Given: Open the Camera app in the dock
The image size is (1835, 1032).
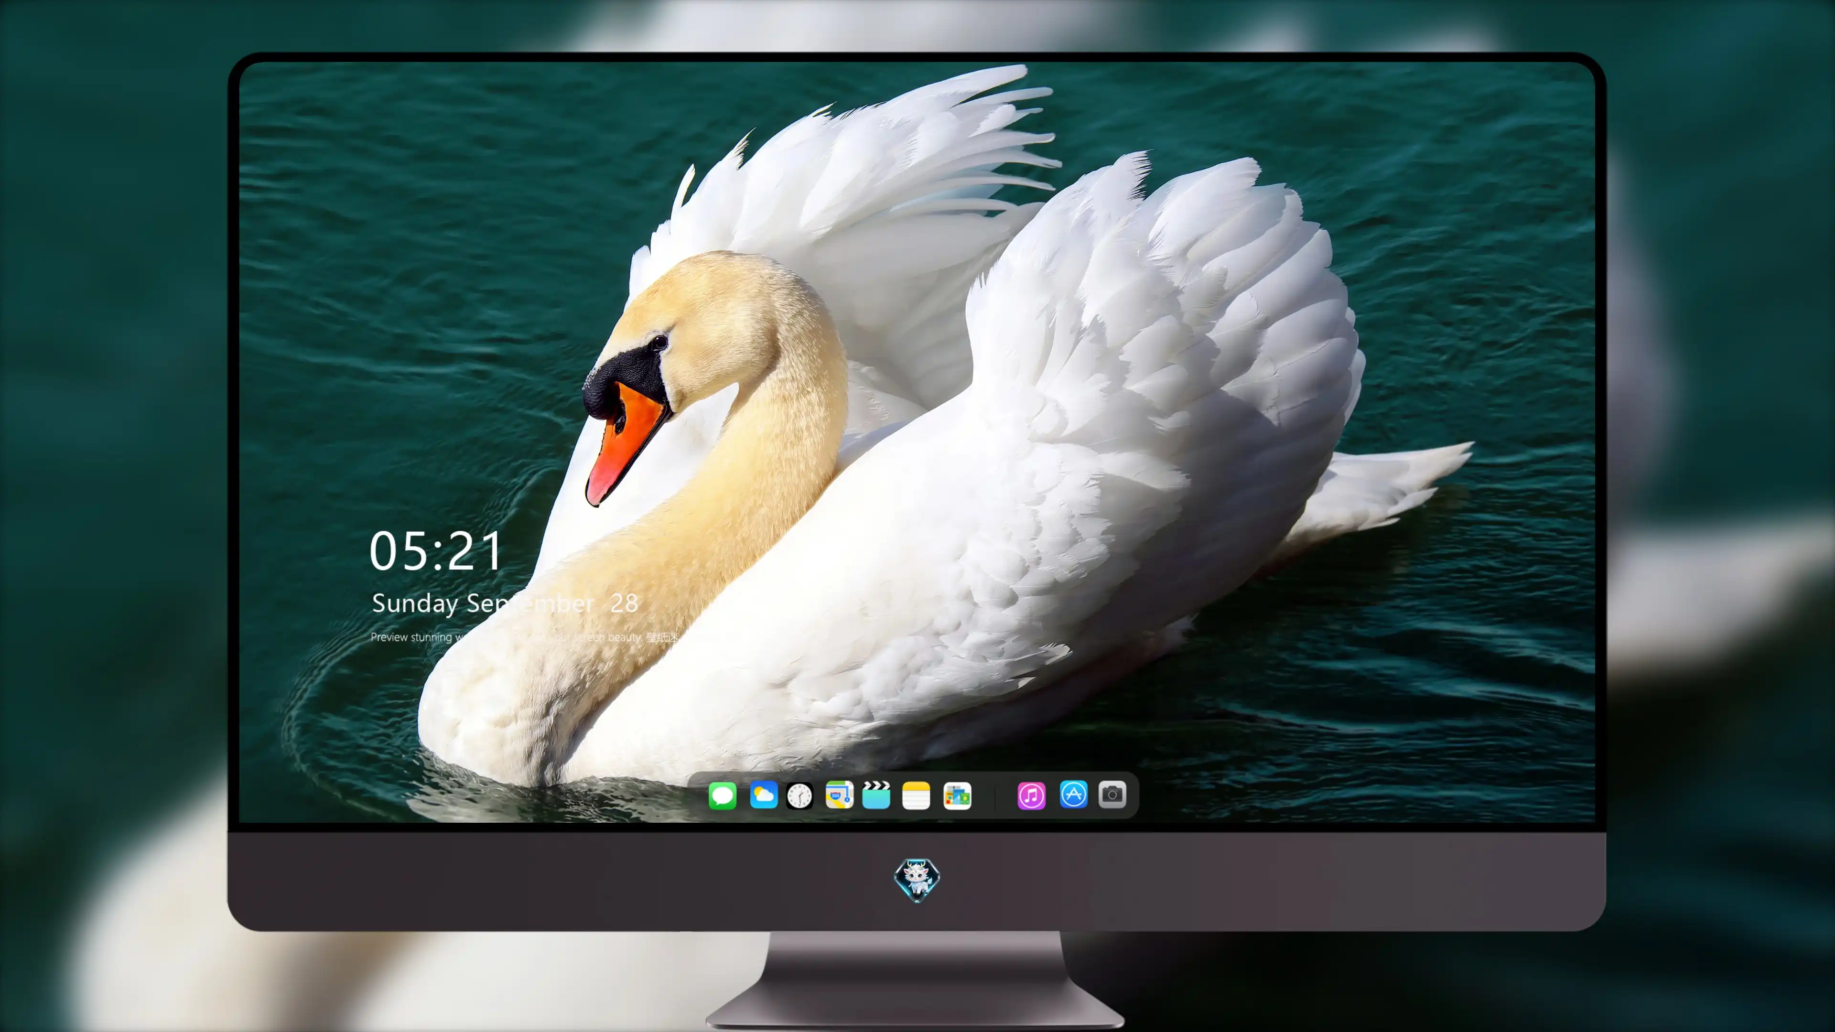Looking at the screenshot, I should coord(1112,794).
